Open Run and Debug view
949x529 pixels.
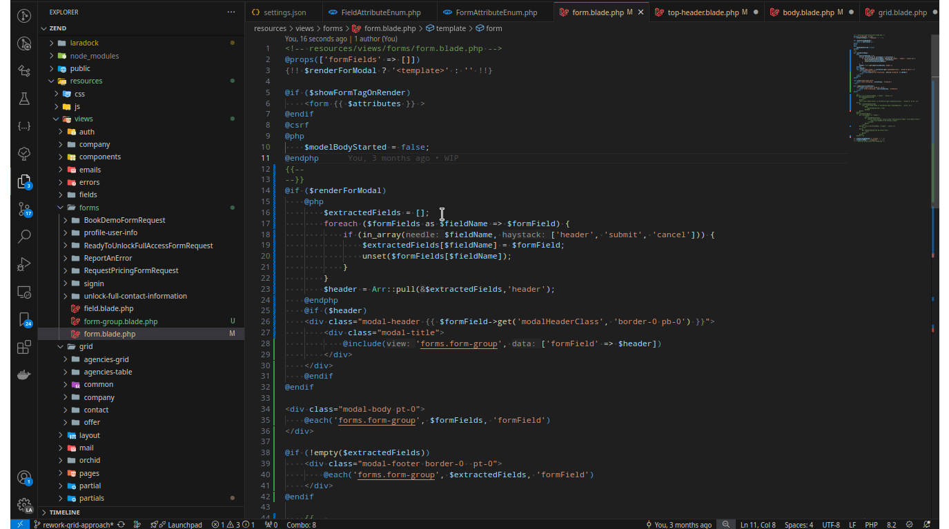pyautogui.click(x=24, y=264)
